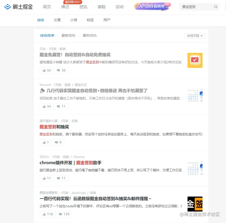Open article chrome插件开发 | 掘金签到助手
The image size is (226, 223).
70,163
